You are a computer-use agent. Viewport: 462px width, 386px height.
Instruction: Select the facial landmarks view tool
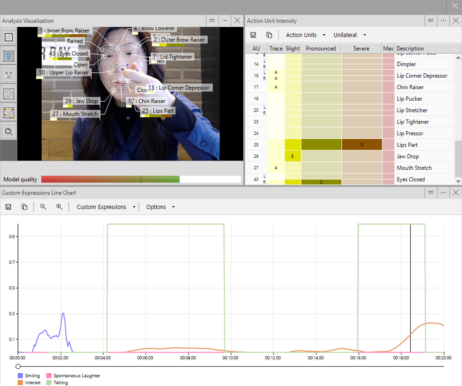tap(8, 75)
